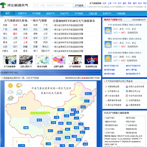Select 澳门 in the province table
This screenshot has width=147, height=147.
pyautogui.click(x=36, y=51)
